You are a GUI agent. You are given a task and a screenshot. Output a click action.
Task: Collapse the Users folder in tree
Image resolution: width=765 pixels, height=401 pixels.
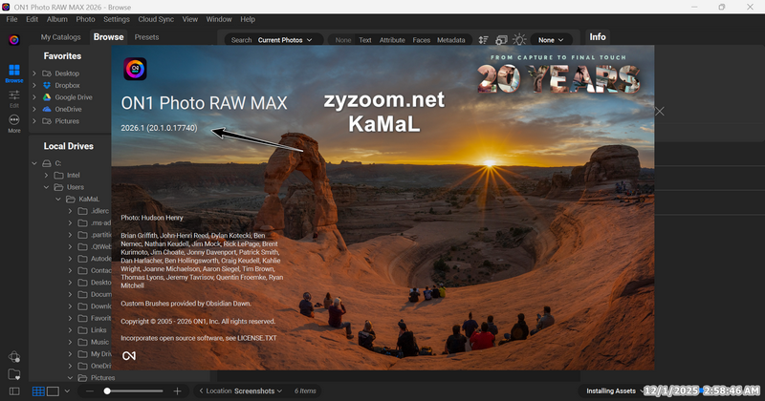[x=46, y=187]
